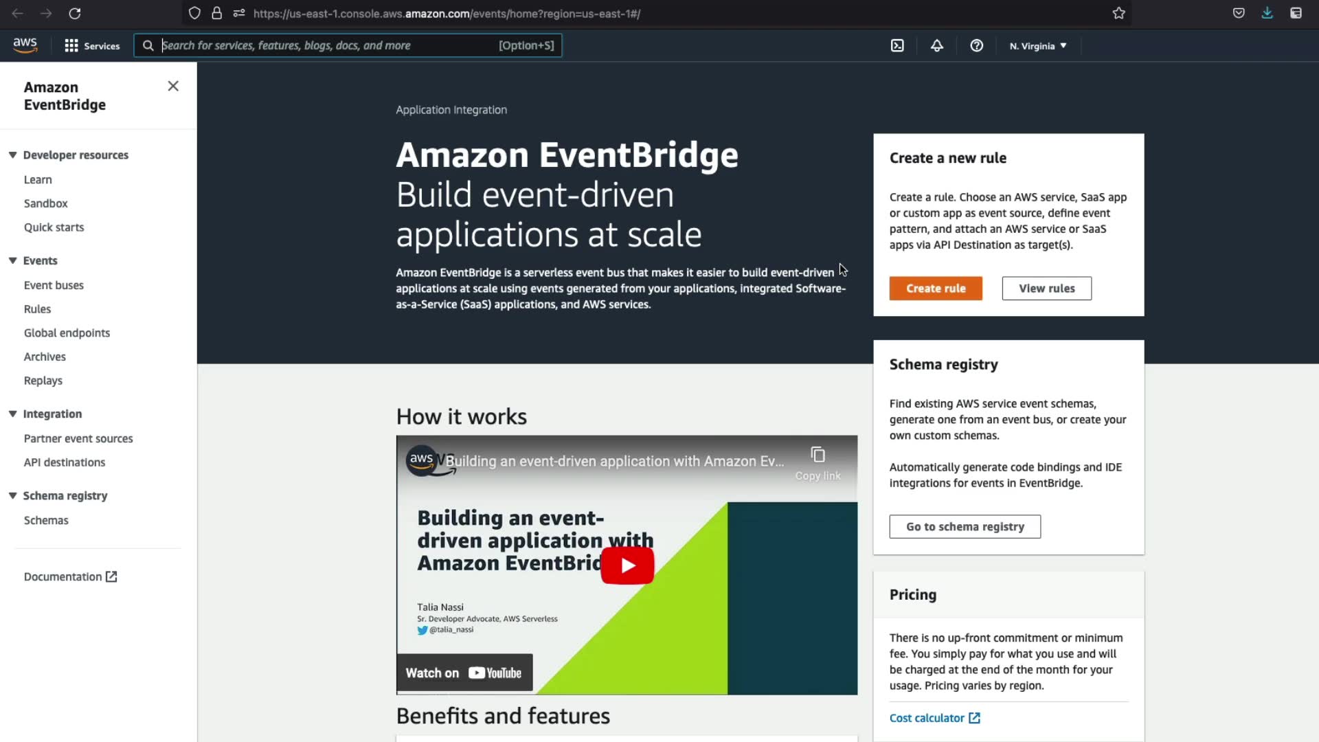Collapse the Developer resources section
Viewport: 1319px width, 742px height.
[13, 155]
